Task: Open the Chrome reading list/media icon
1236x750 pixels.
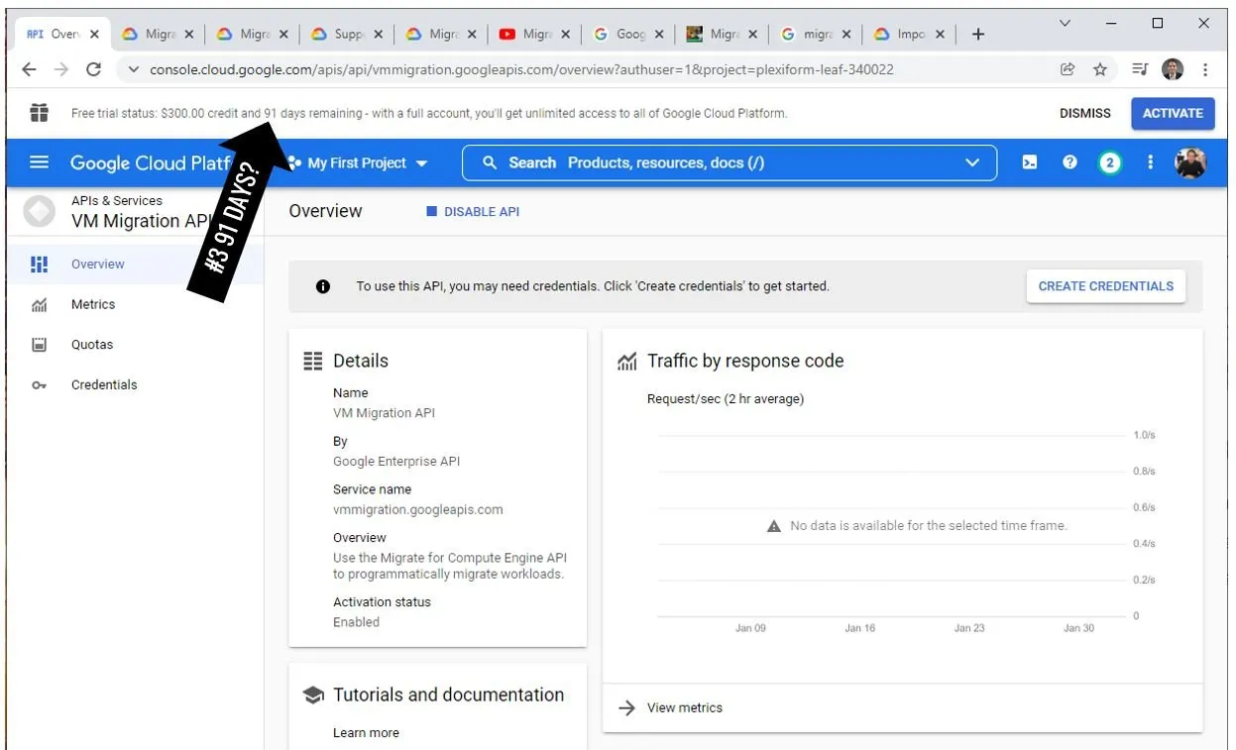Action: 1140,69
